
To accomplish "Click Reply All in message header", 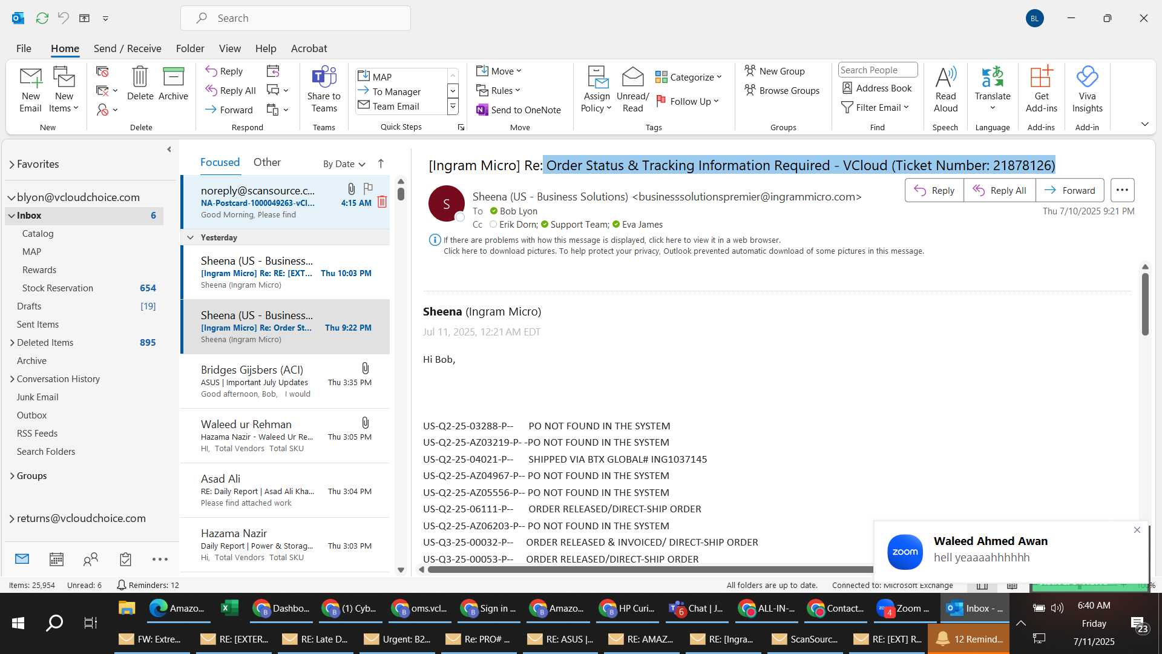I will point(999,190).
